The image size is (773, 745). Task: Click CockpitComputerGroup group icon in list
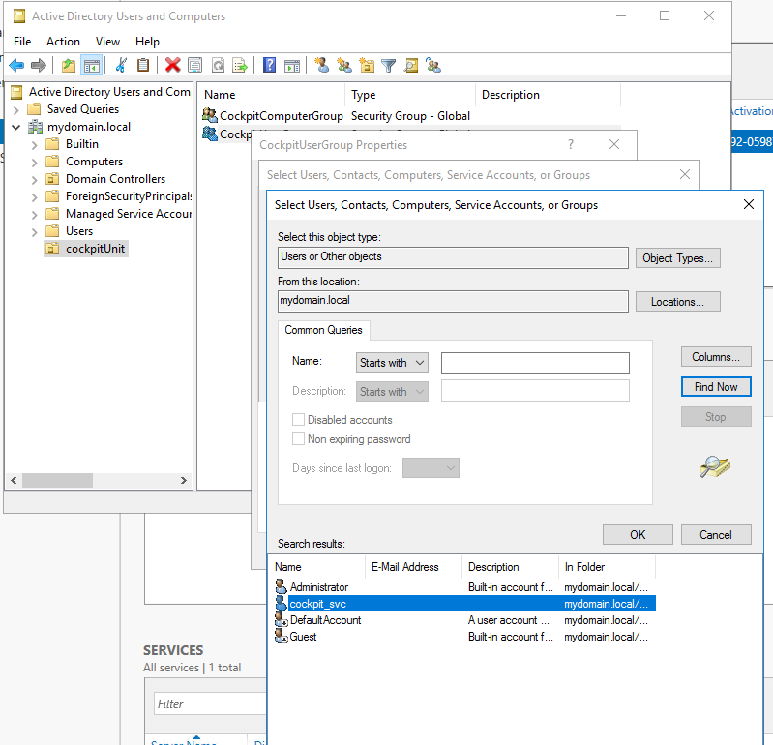tap(210, 115)
